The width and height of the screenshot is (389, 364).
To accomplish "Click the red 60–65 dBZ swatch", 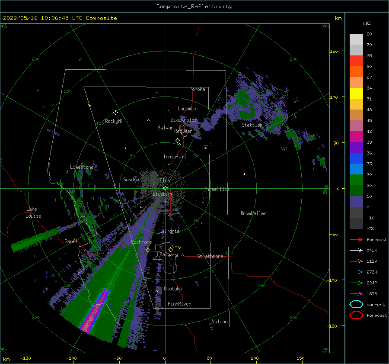I will tap(356, 61).
